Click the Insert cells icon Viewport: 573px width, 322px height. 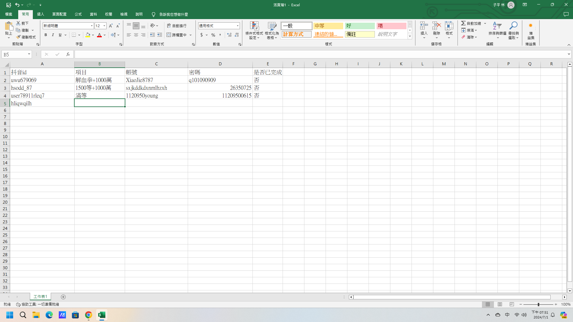tap(424, 26)
